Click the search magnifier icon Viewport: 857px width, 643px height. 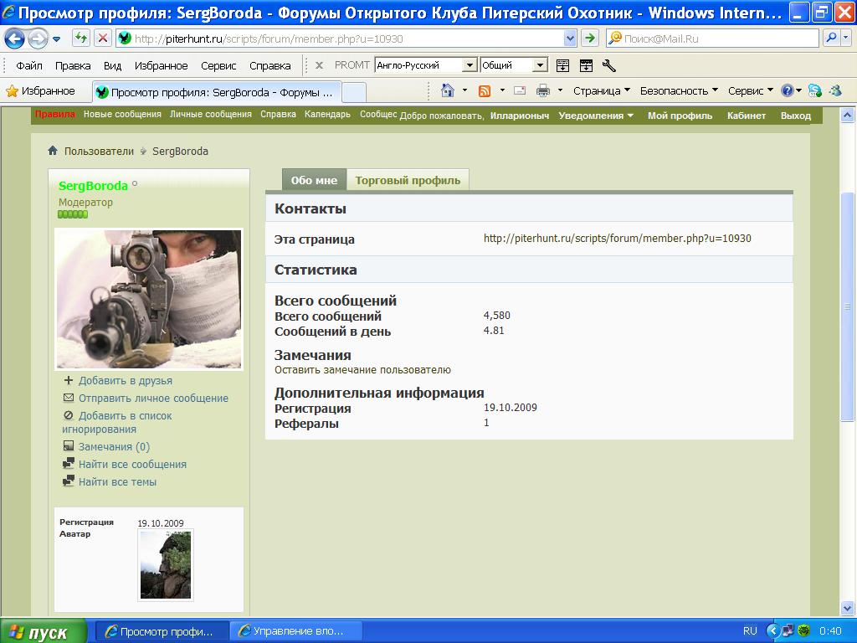831,38
